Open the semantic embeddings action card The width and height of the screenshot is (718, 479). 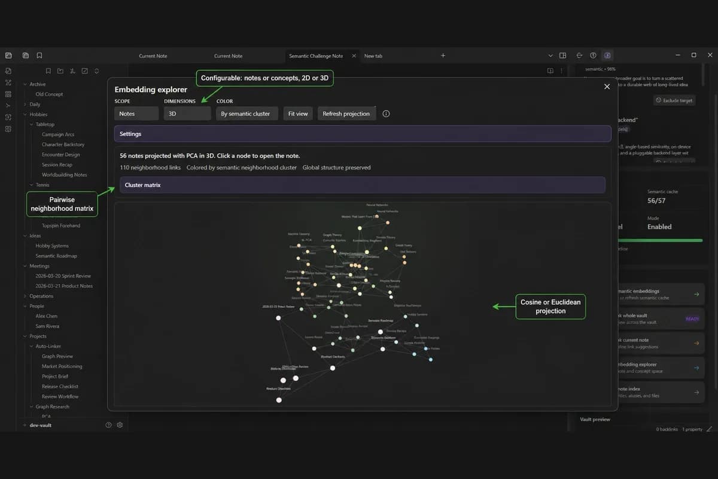pos(660,294)
